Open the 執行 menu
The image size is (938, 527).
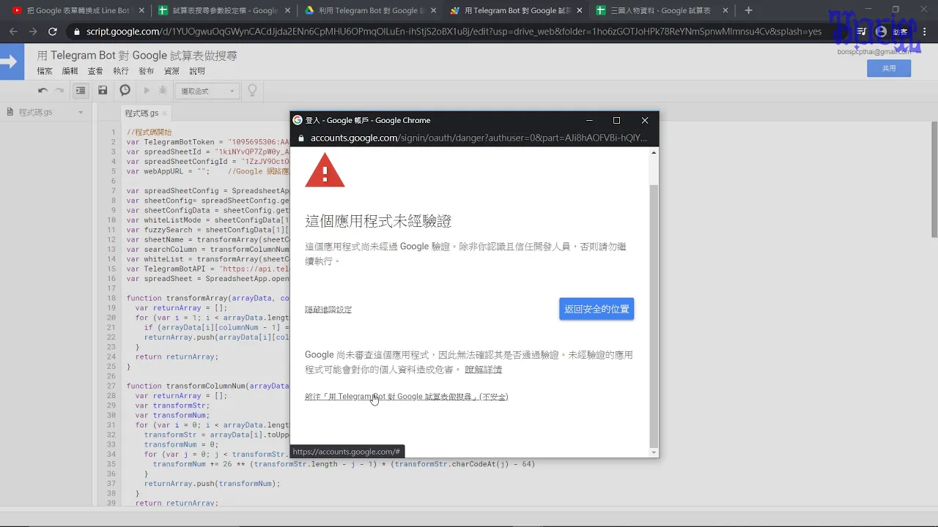(x=121, y=71)
